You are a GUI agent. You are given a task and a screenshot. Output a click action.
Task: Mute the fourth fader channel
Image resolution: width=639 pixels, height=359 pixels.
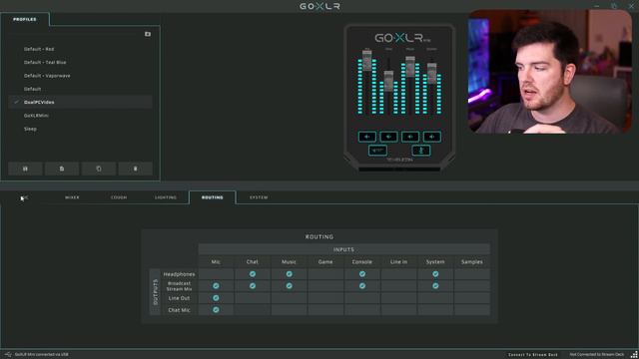pyautogui.click(x=432, y=137)
